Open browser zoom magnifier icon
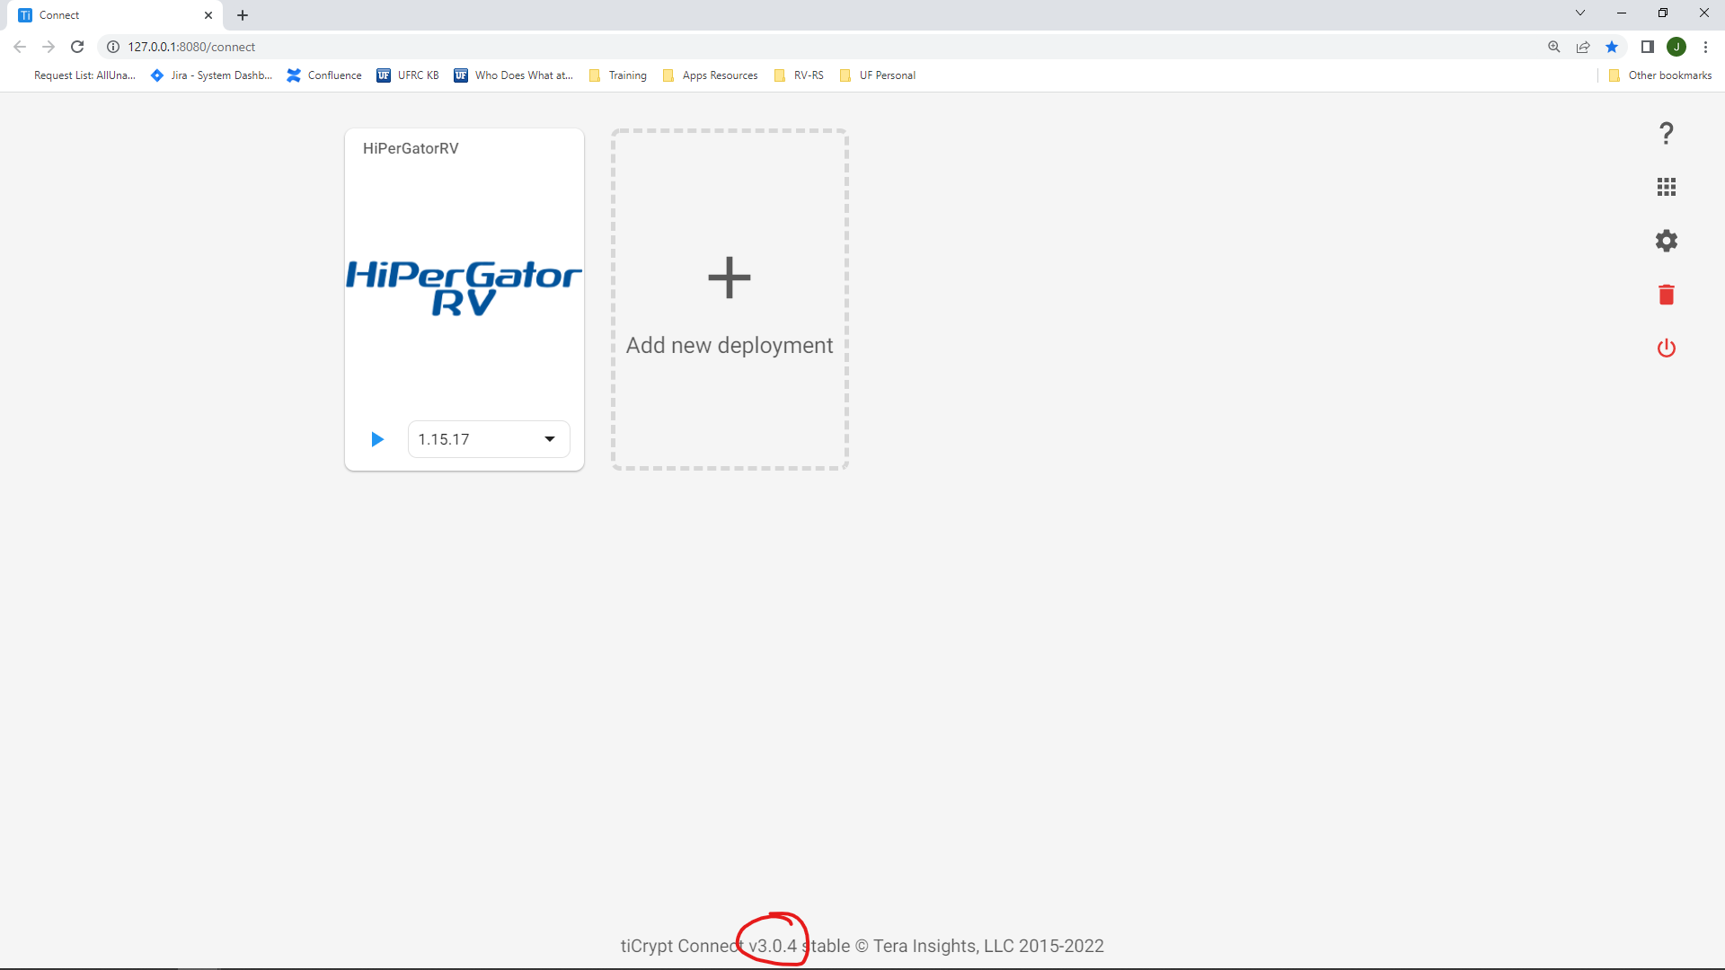Image resolution: width=1725 pixels, height=970 pixels. tap(1553, 47)
